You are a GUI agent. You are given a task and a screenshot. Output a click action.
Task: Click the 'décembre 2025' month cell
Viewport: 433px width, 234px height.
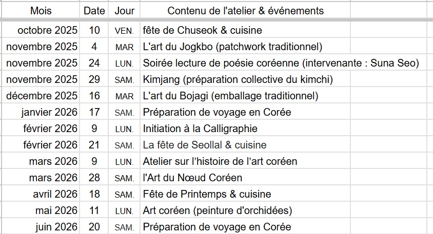42,96
